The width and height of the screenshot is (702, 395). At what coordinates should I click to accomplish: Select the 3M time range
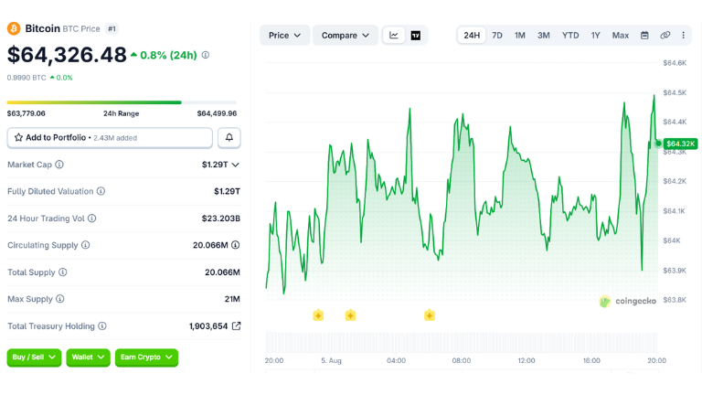[544, 36]
